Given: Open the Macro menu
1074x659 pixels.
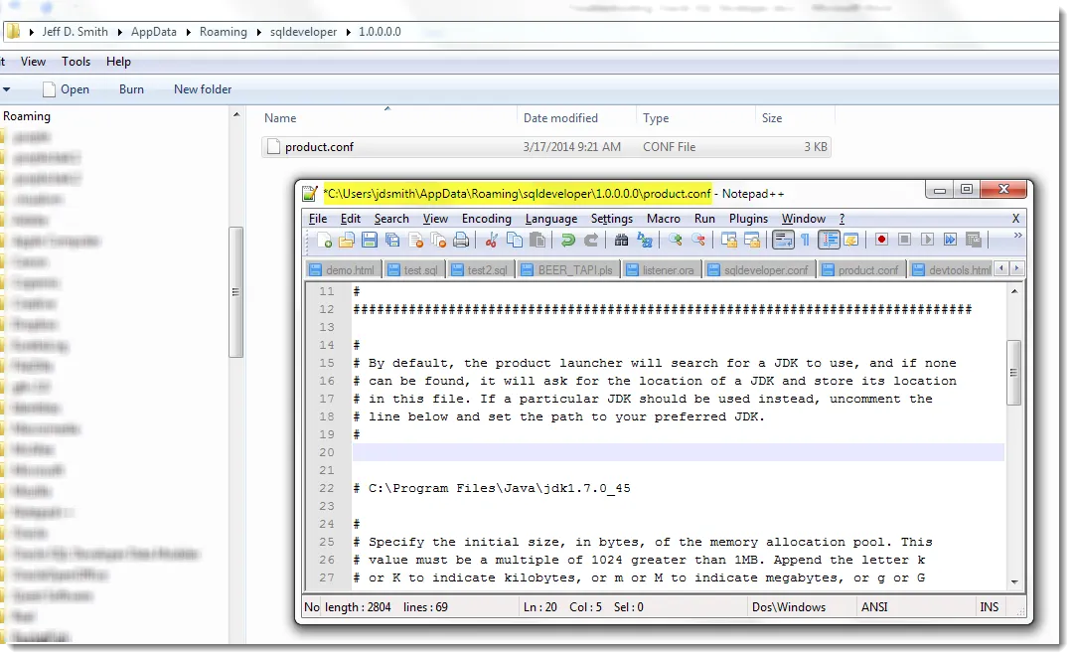Looking at the screenshot, I should point(663,219).
